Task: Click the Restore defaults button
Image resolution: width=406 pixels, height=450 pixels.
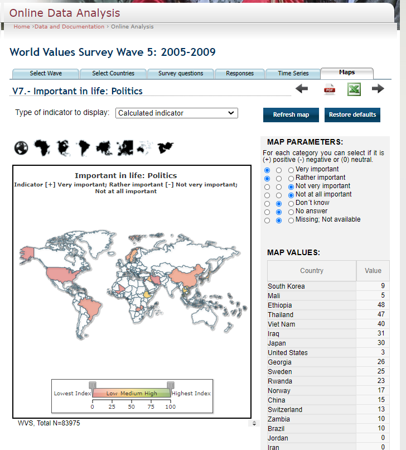Action: pos(352,115)
